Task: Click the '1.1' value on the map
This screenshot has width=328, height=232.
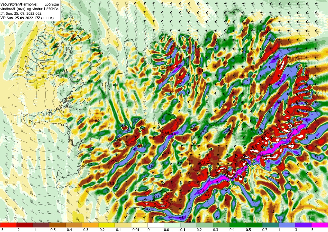Action: (x=248, y=35)
